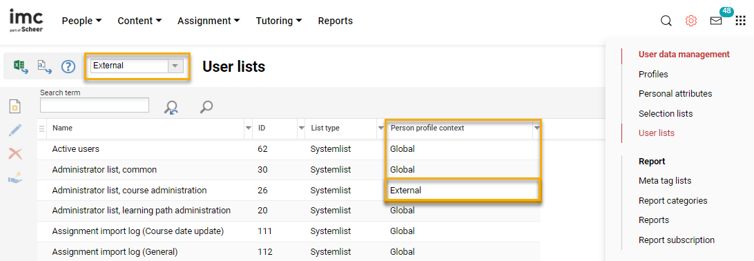Click the reset search icon
The height and width of the screenshot is (261, 754).
coord(171,107)
